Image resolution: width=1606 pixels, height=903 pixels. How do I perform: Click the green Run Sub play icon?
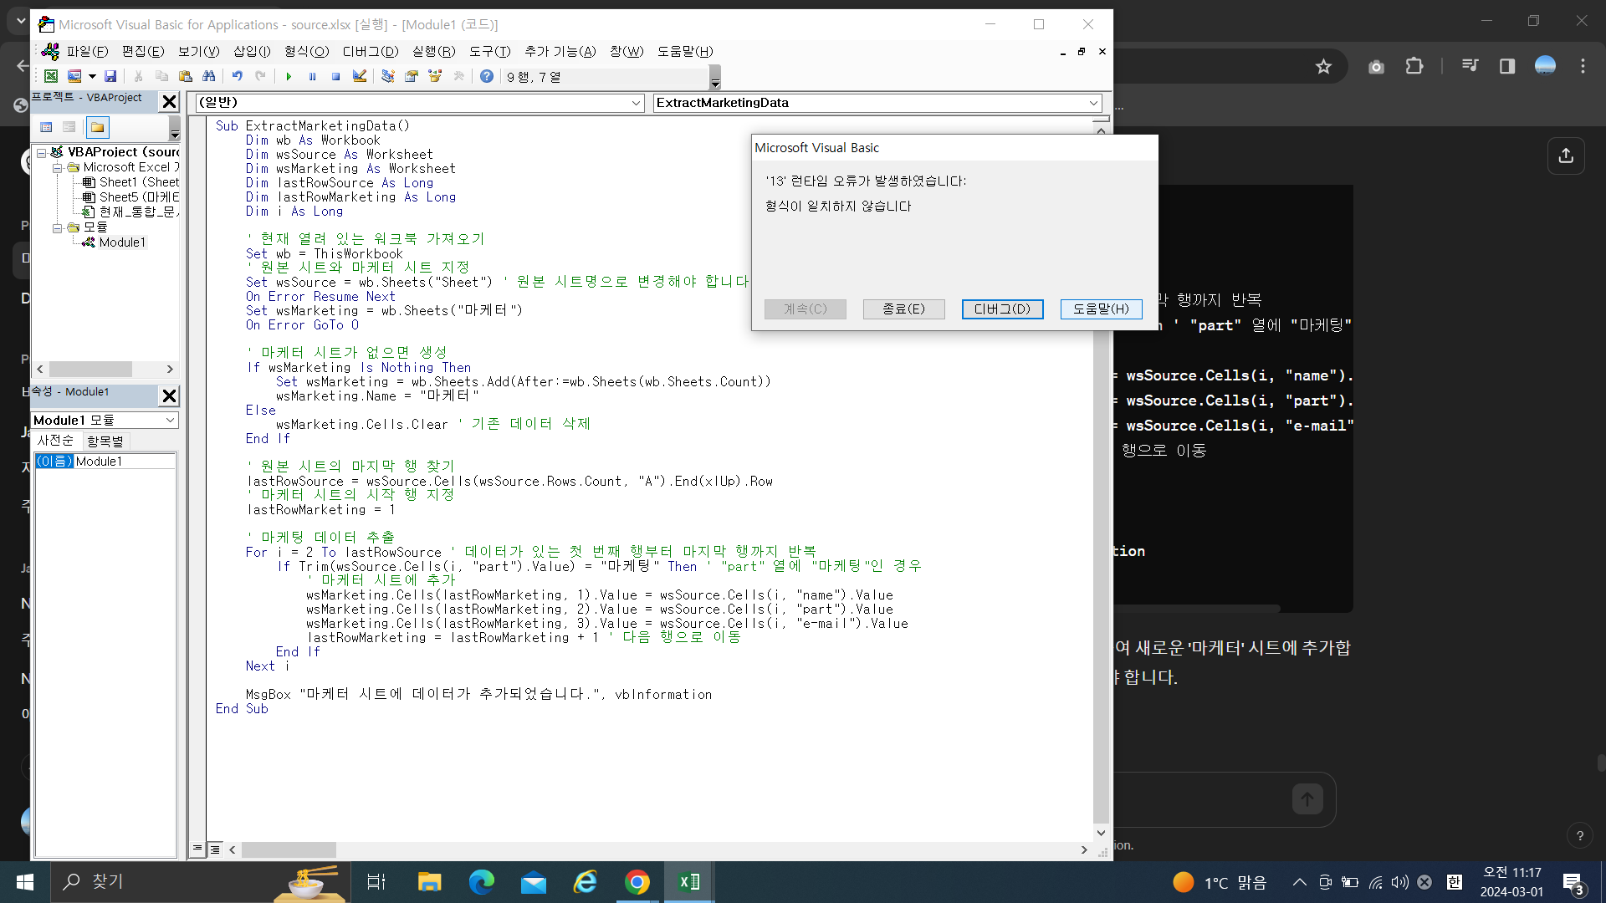pos(289,76)
